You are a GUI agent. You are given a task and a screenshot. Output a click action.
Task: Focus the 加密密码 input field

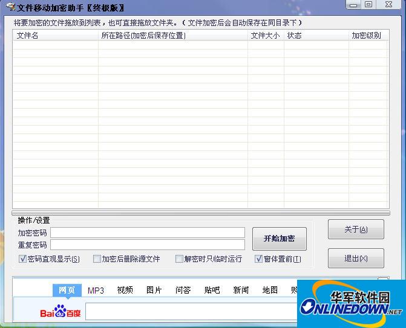(148, 233)
